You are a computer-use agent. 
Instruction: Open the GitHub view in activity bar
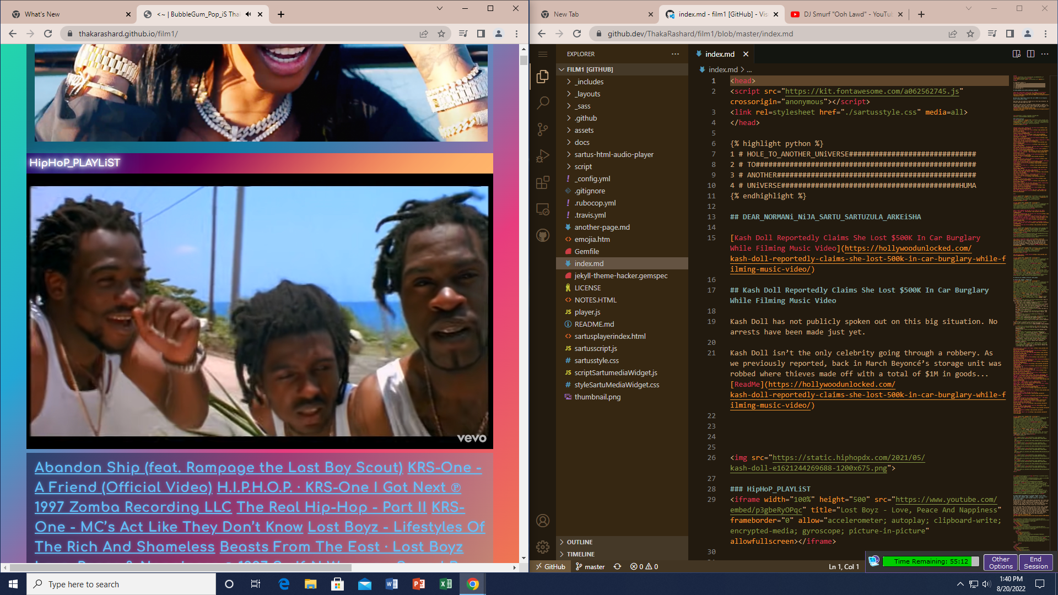pos(543,236)
